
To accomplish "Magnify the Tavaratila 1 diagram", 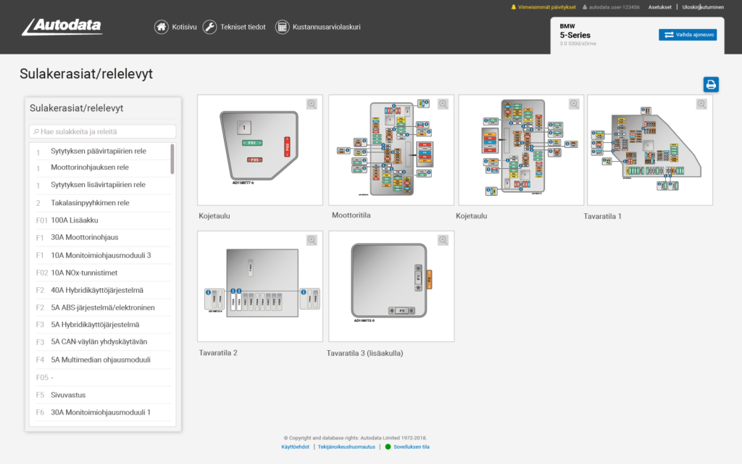I will [701, 104].
